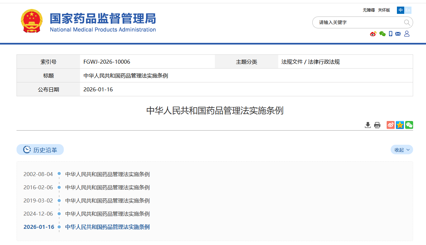This screenshot has height=245, width=426.
Task: Switch language to En
Action: pos(408,10)
